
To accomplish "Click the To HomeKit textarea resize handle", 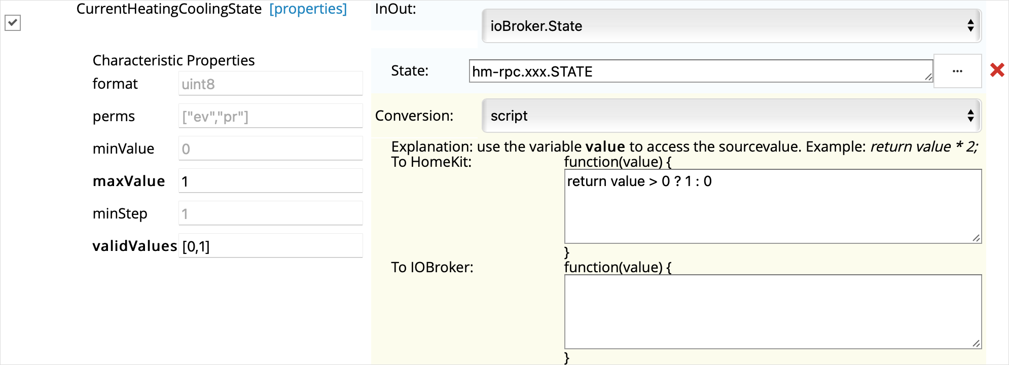I will pos(976,238).
